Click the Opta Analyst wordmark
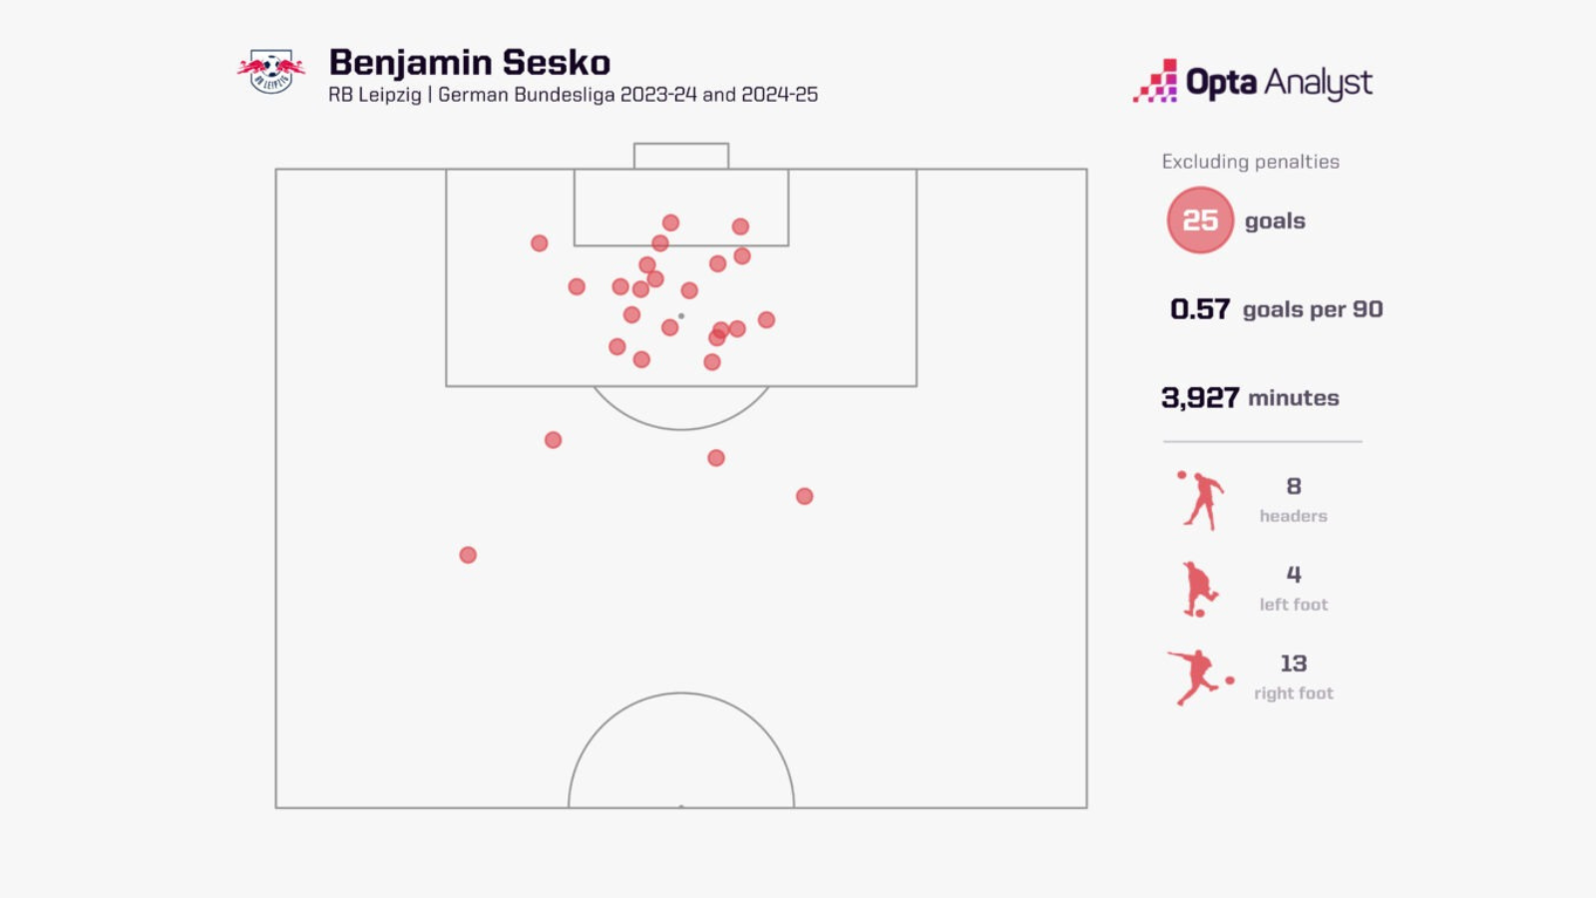Screen dimensions: 1596x898 pos(1279,83)
